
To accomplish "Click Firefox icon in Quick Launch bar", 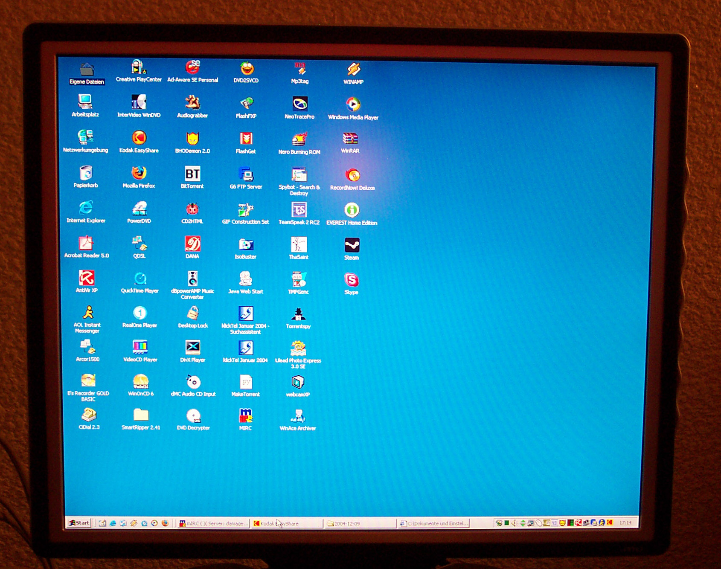I will point(165,523).
